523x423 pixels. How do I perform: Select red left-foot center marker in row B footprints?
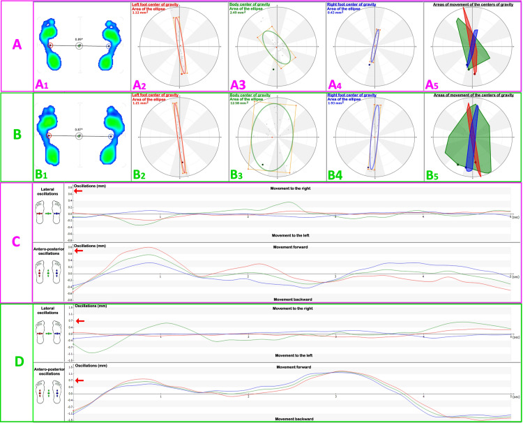point(49,135)
